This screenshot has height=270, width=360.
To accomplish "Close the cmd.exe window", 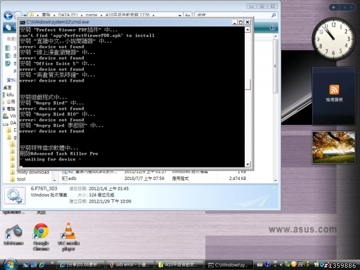I will tap(247, 22).
